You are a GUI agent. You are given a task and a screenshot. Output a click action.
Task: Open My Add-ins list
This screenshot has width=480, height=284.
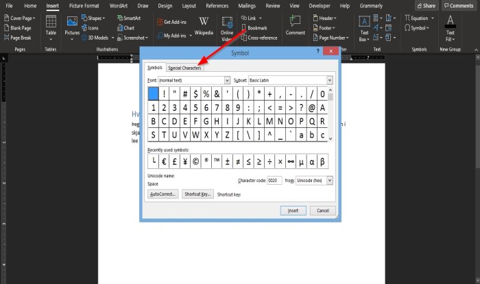point(171,36)
